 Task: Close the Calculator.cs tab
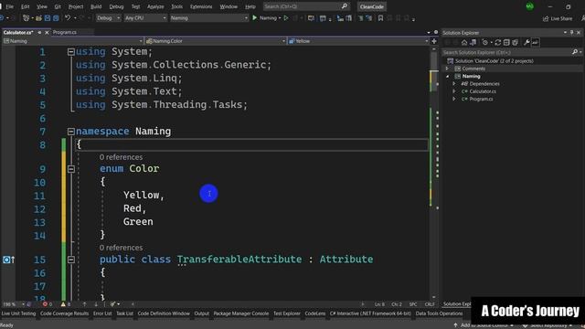click(x=47, y=33)
